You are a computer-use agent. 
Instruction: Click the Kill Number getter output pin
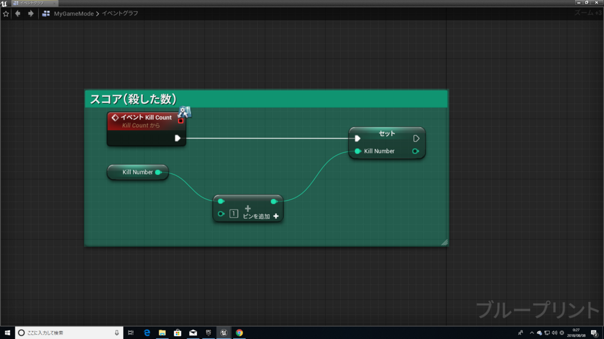tap(158, 172)
